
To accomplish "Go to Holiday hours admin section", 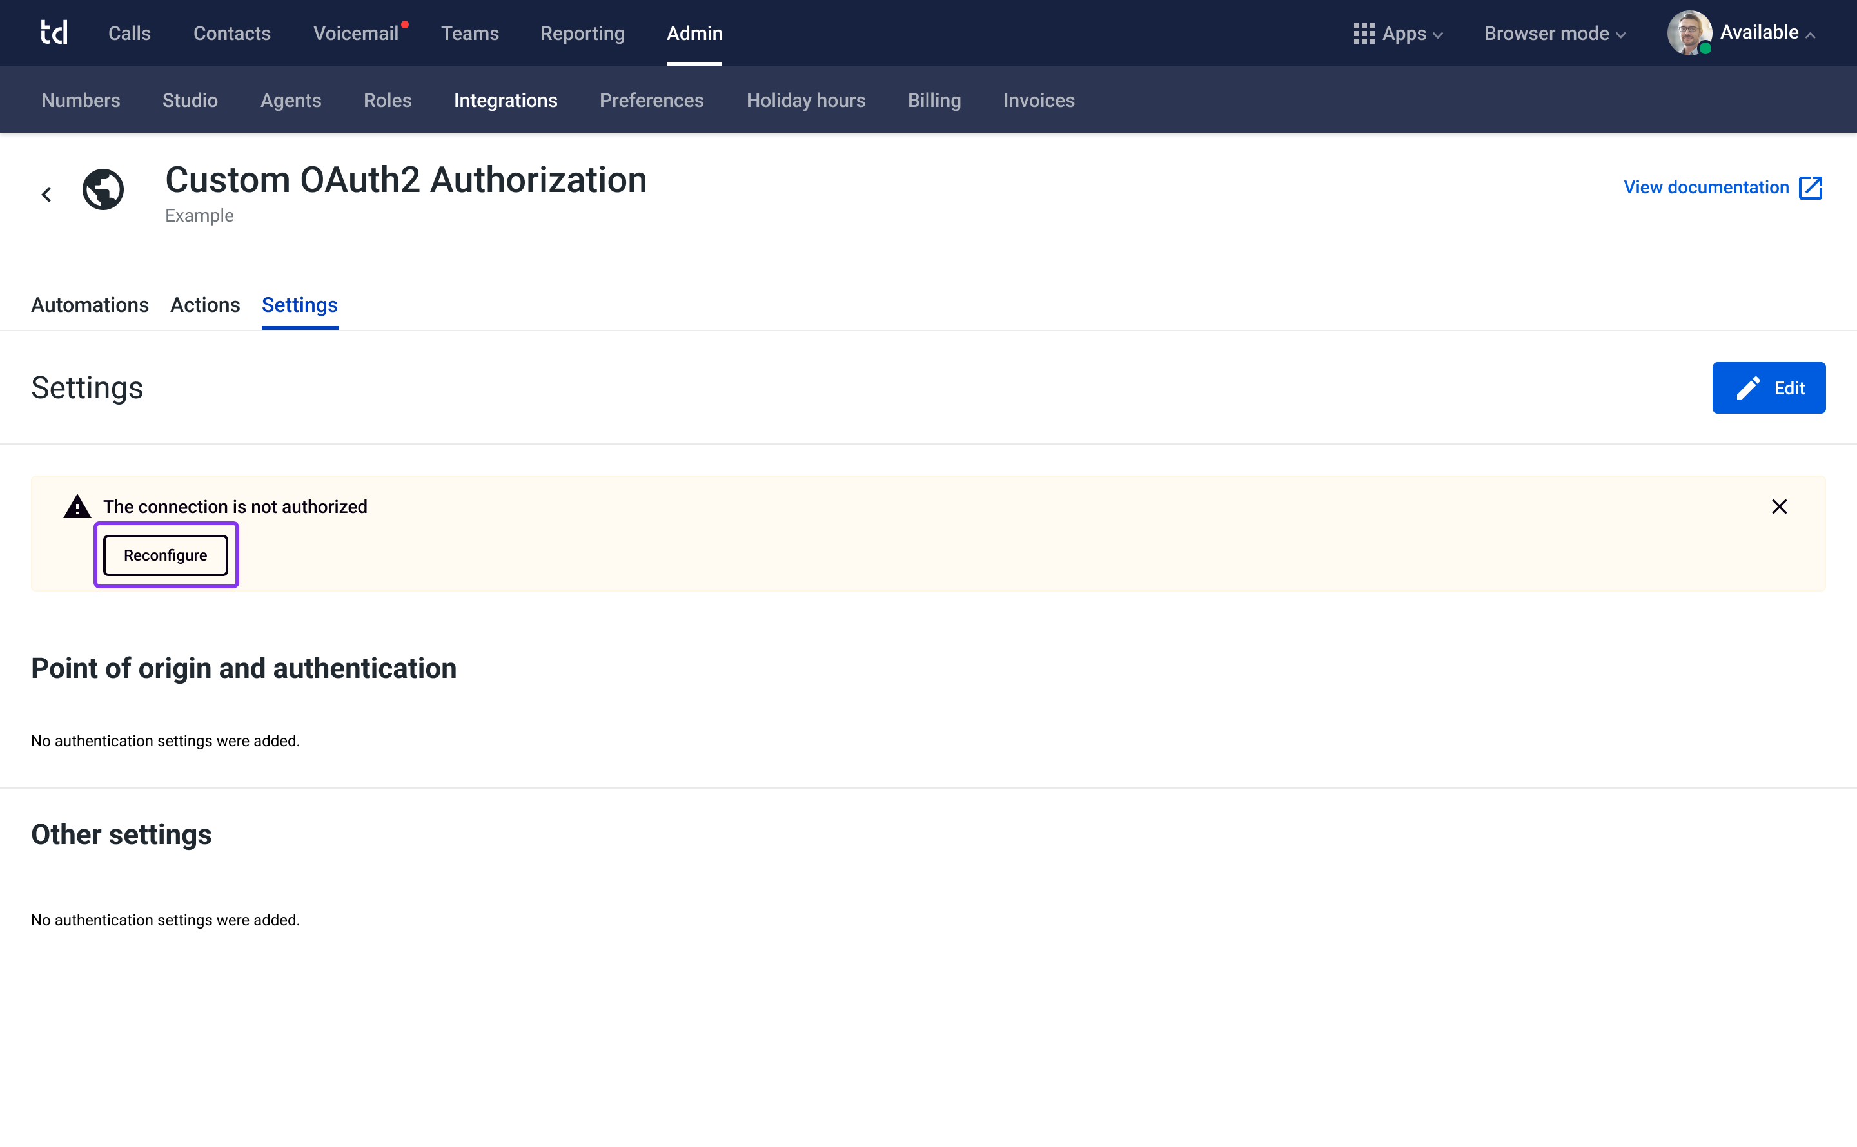I will tap(805, 100).
